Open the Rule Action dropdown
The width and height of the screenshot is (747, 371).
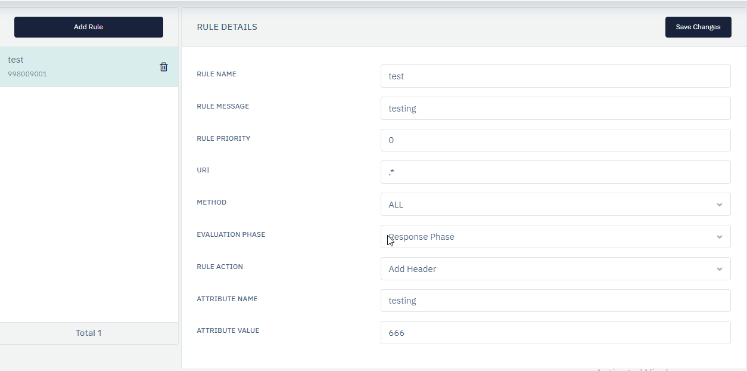(556, 268)
